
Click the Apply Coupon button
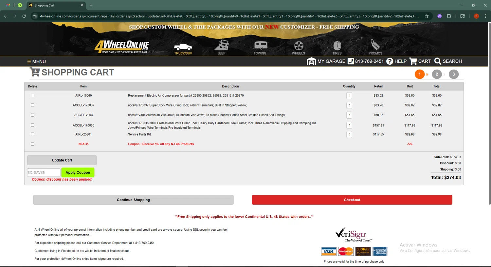coord(78,173)
